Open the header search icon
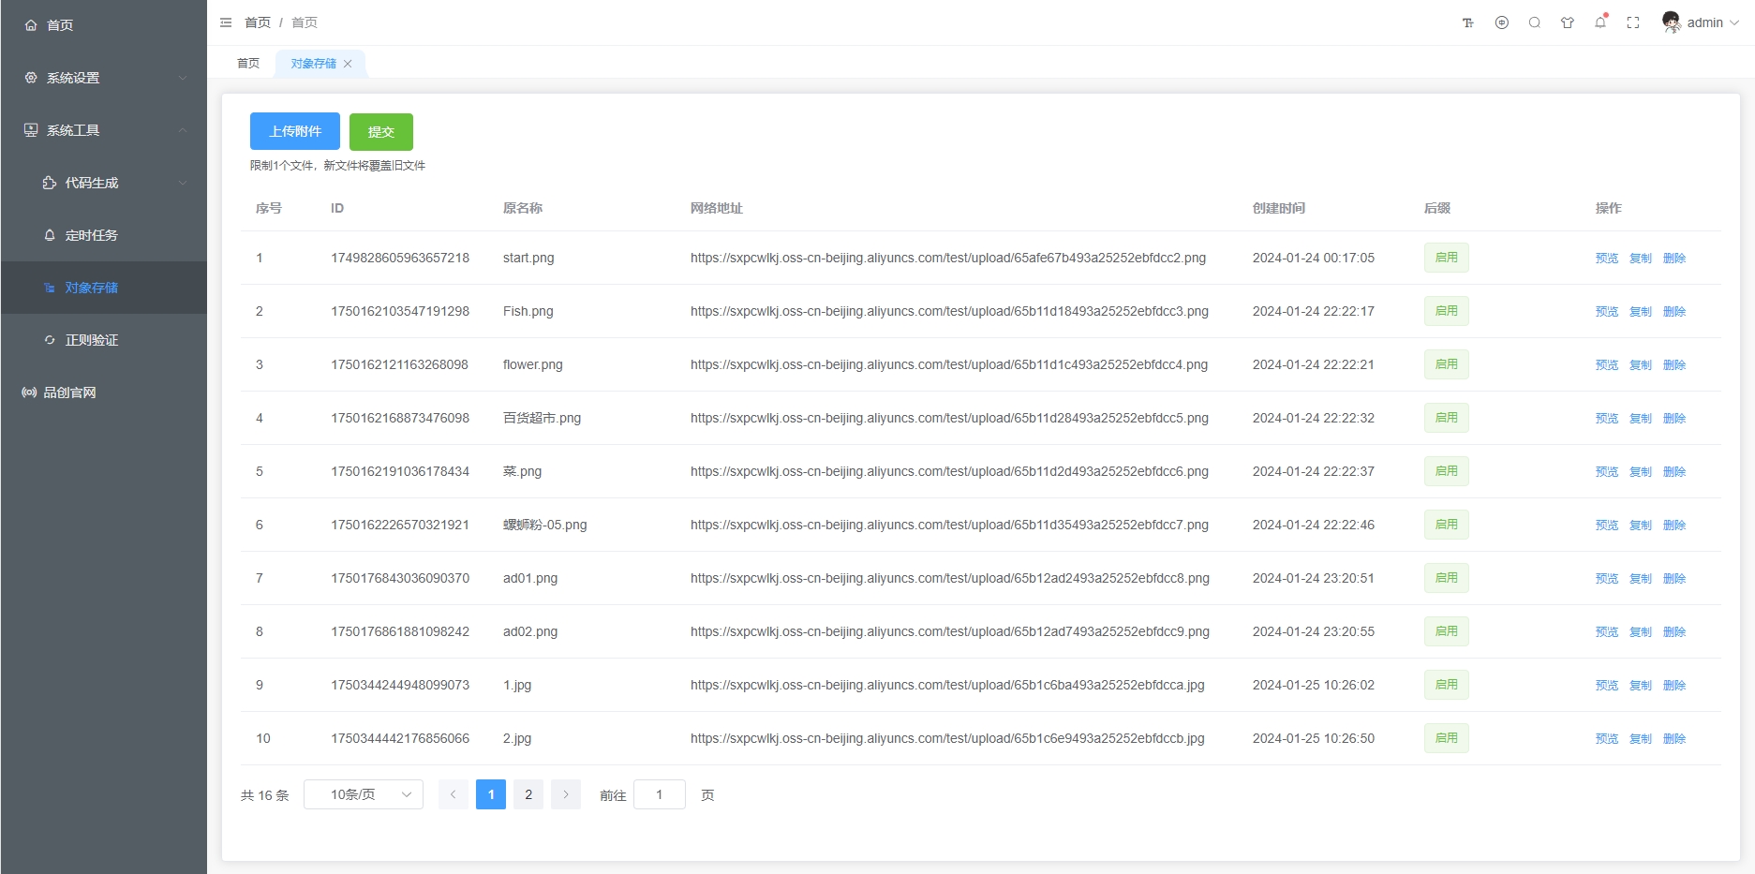 pos(1535,22)
